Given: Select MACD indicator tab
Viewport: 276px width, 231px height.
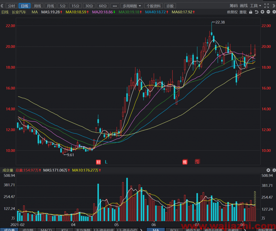Looking at the screenshot, I should click(x=46, y=229).
